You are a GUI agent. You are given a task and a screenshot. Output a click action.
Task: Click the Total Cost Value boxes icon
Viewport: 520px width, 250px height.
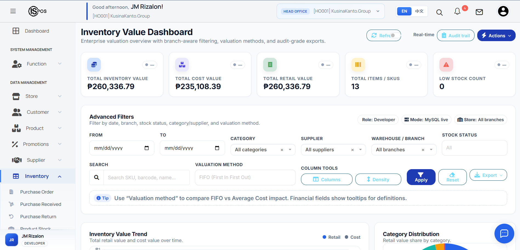pos(182,65)
